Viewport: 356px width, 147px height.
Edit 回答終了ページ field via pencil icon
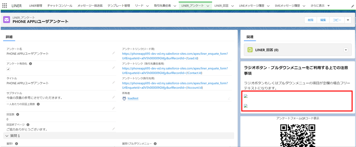coord(113,129)
